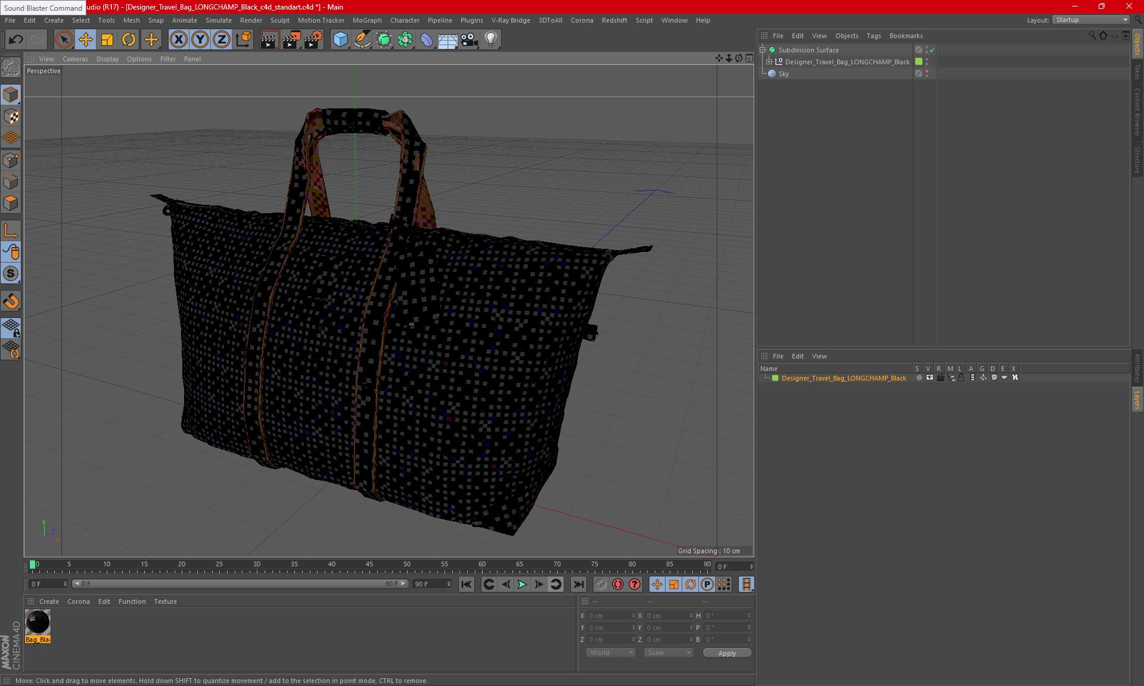Click the magnet Snap icon in sidebar

11,301
